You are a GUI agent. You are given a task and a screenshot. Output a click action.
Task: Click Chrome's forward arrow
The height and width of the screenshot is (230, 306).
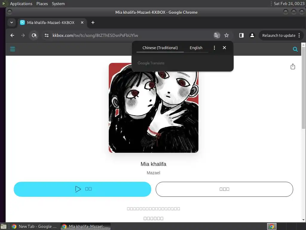(23, 35)
